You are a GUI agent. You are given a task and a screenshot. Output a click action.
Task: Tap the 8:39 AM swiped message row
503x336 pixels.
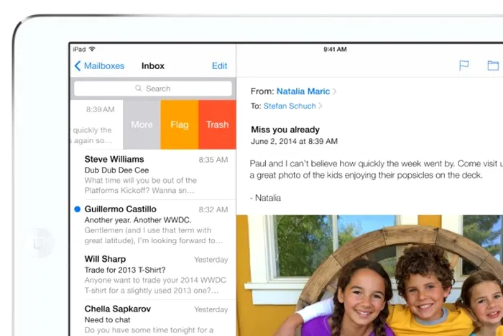pyautogui.click(x=96, y=124)
